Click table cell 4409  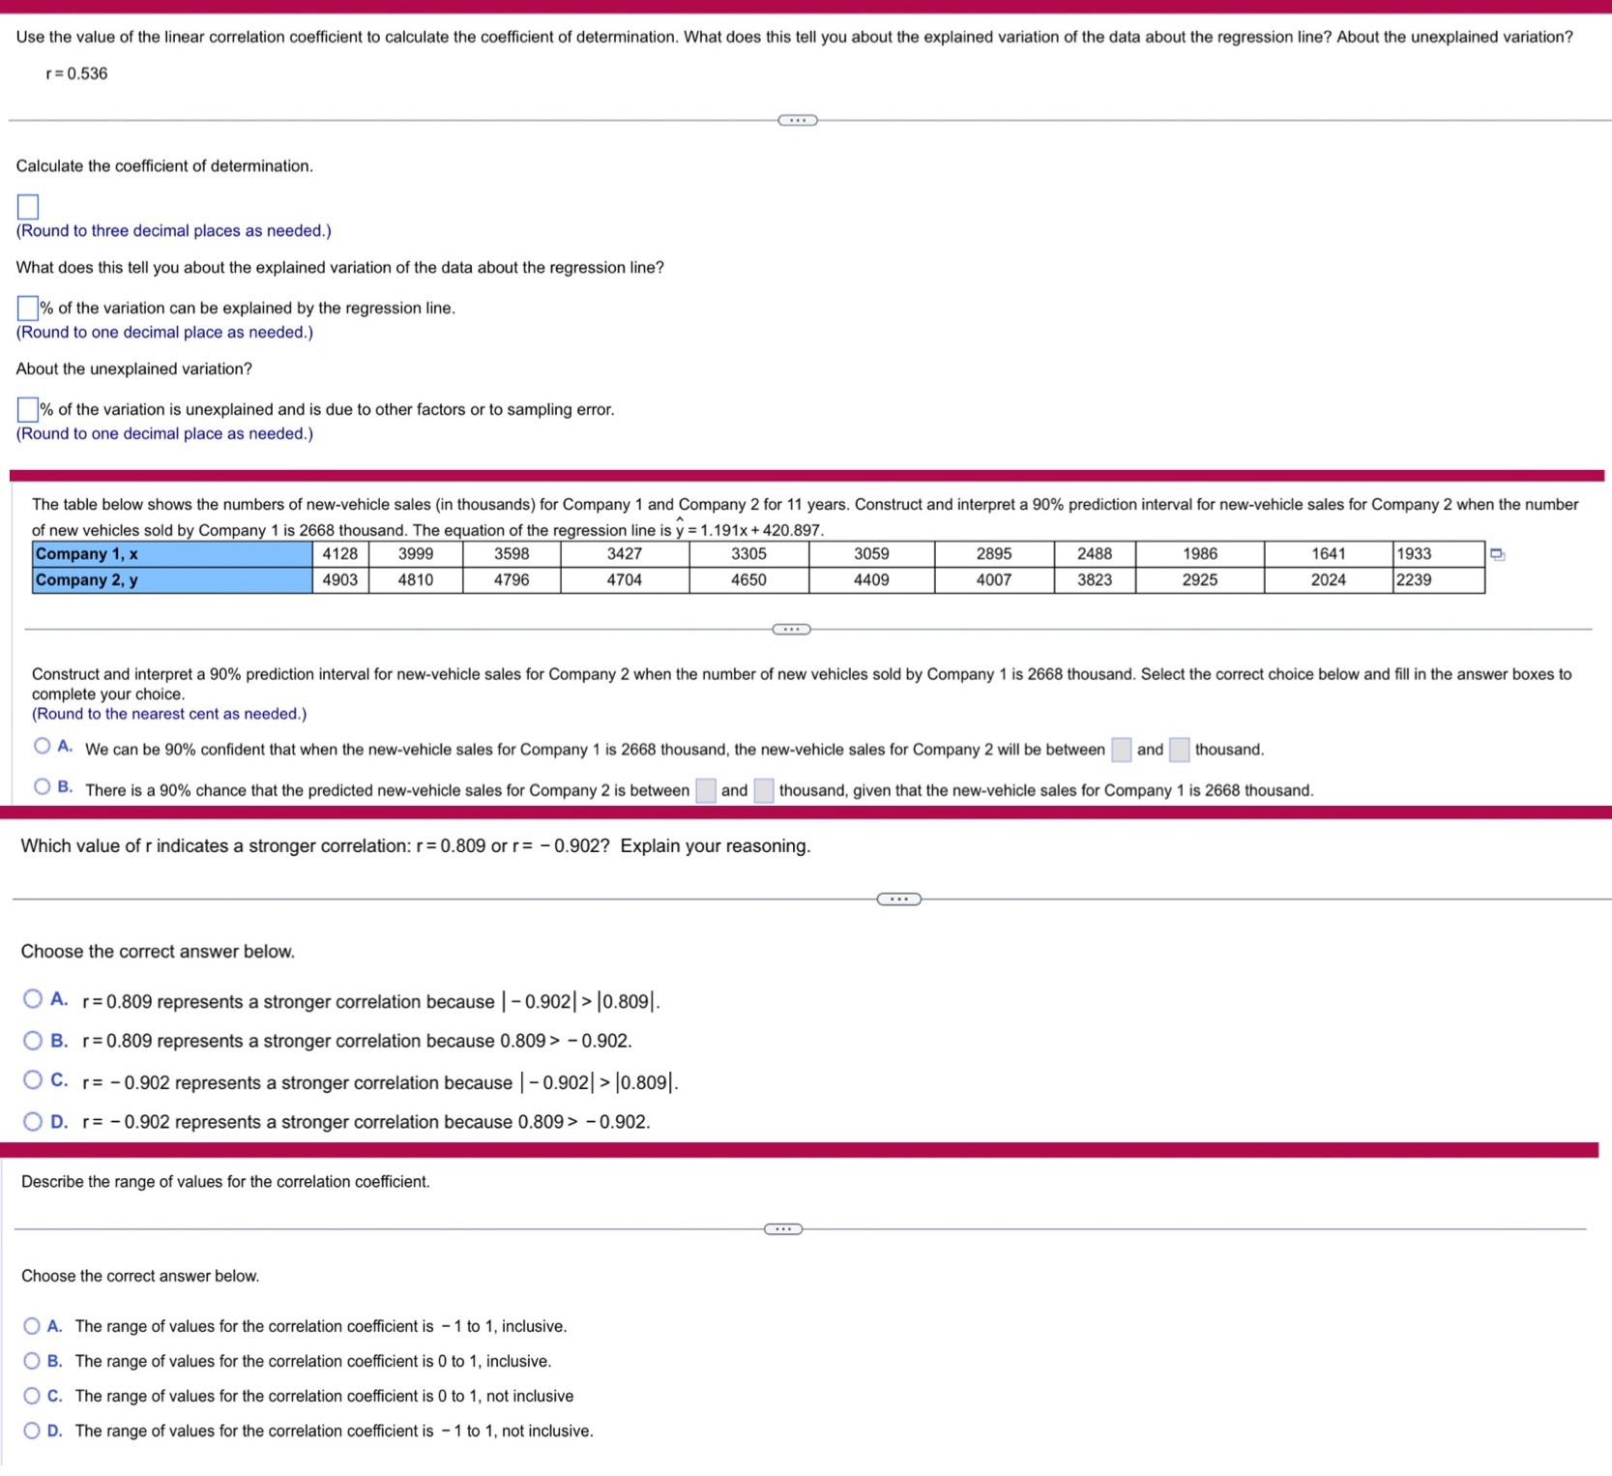coord(872,580)
